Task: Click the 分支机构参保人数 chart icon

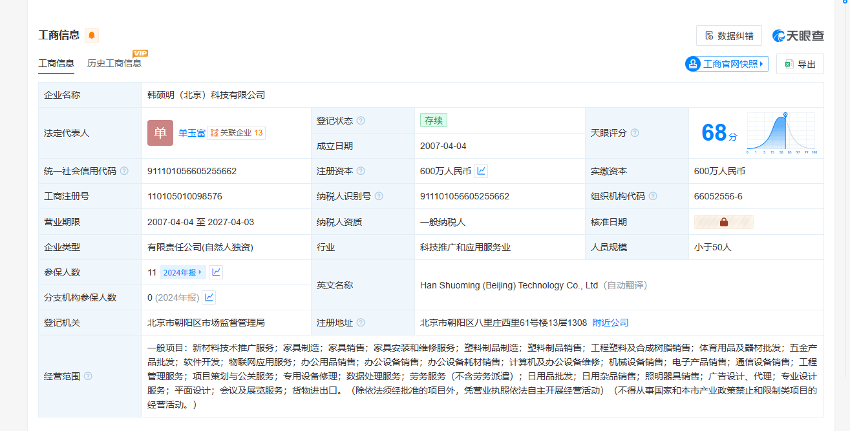Action: click(x=209, y=297)
